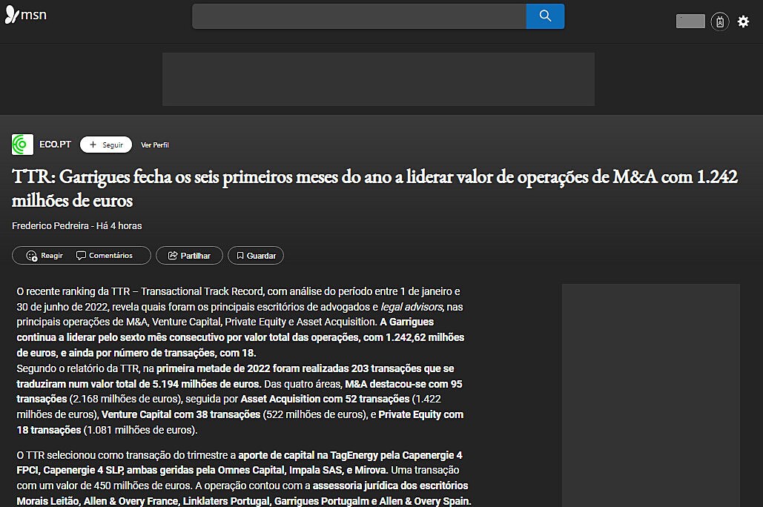Focus the MSN search input field
This screenshot has height=507, width=763.
tap(359, 16)
